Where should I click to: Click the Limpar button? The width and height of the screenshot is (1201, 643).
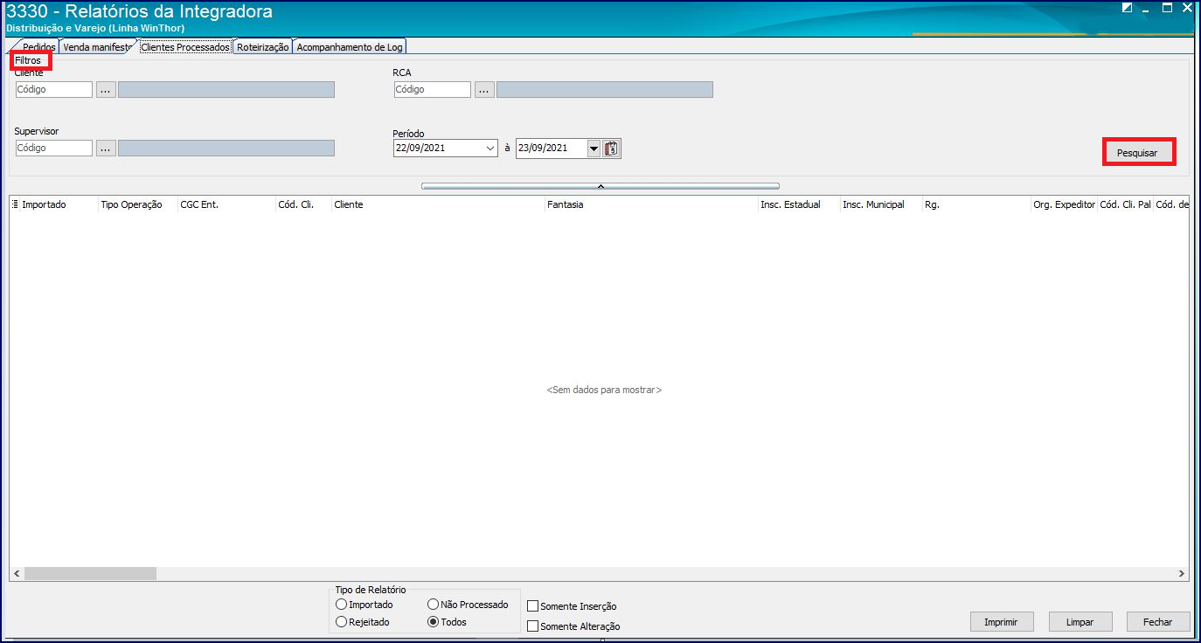point(1080,622)
